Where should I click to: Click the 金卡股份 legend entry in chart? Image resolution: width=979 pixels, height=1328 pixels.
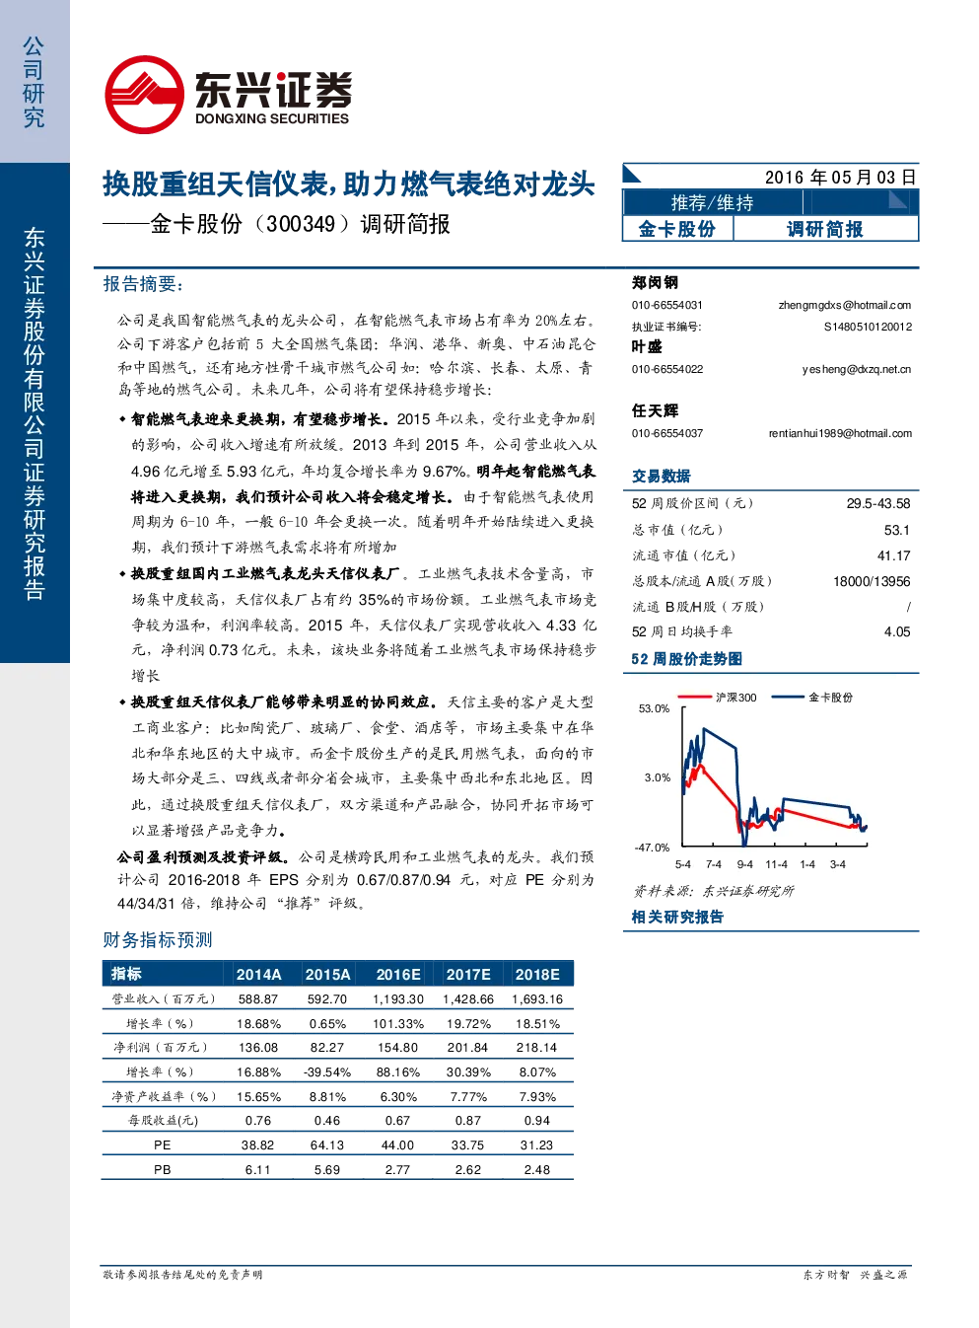point(812,698)
